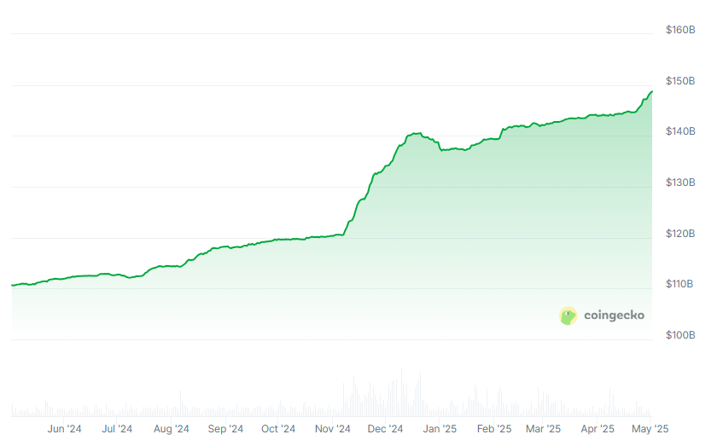Select the Jul '24 date label
The width and height of the screenshot is (723, 446).
[117, 429]
